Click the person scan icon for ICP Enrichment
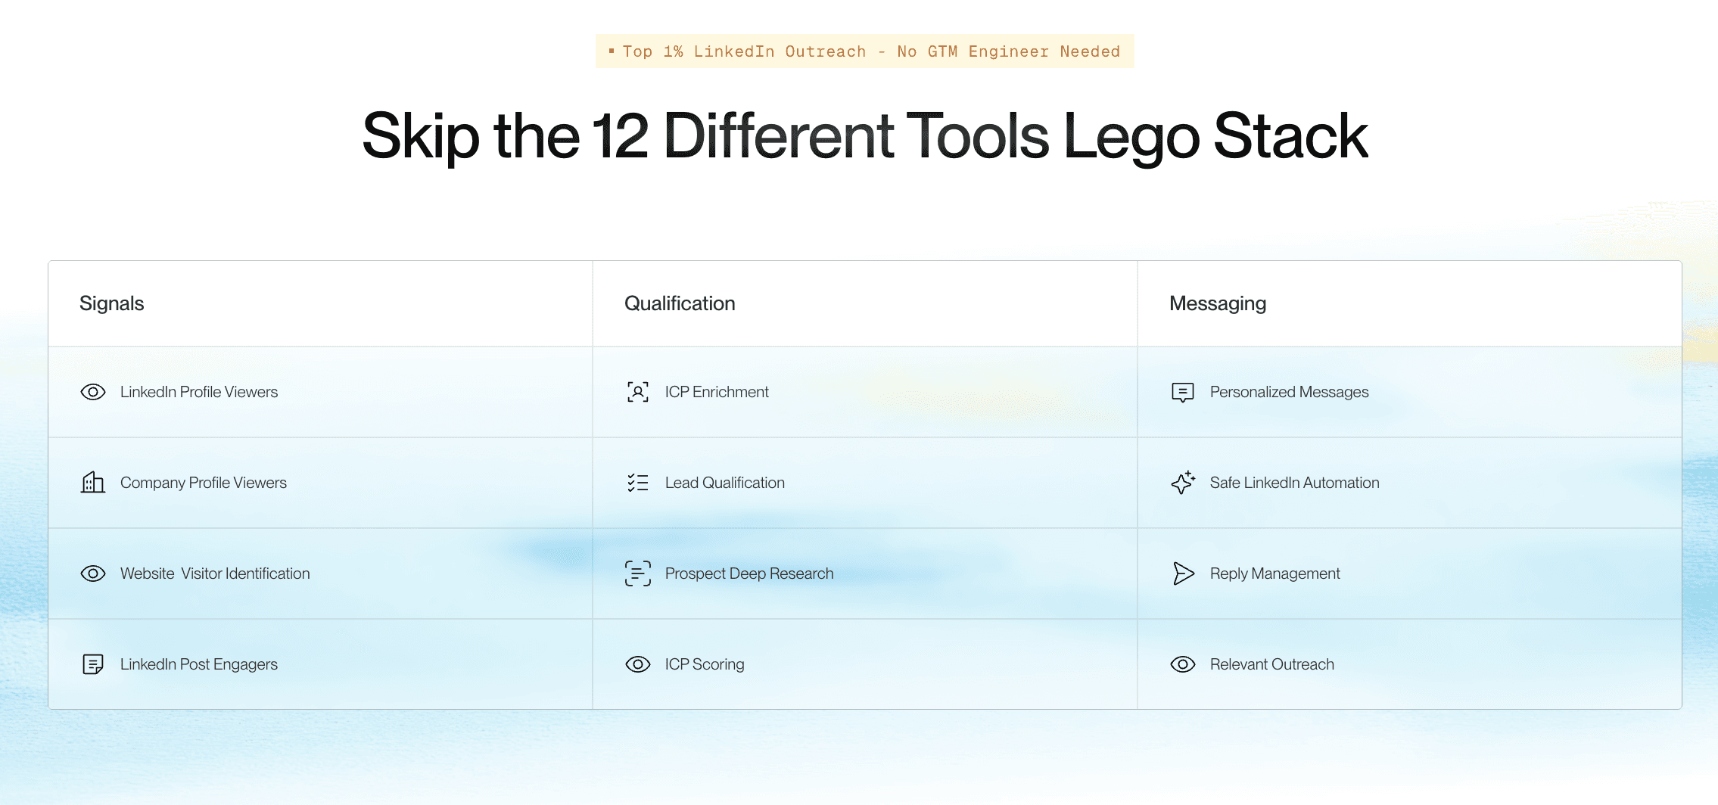The image size is (1718, 805). click(x=638, y=392)
